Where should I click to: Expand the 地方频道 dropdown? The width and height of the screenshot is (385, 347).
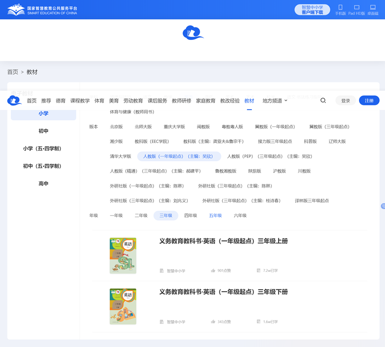coord(274,101)
